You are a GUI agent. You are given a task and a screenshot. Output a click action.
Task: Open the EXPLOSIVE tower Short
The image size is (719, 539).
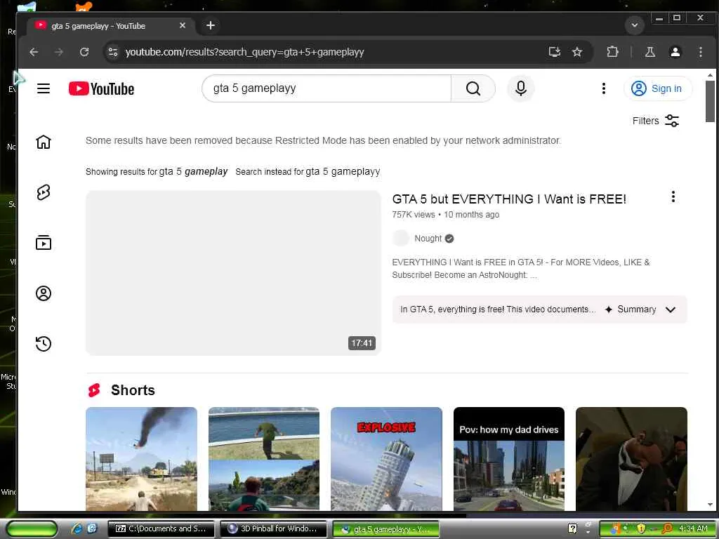[386, 459]
